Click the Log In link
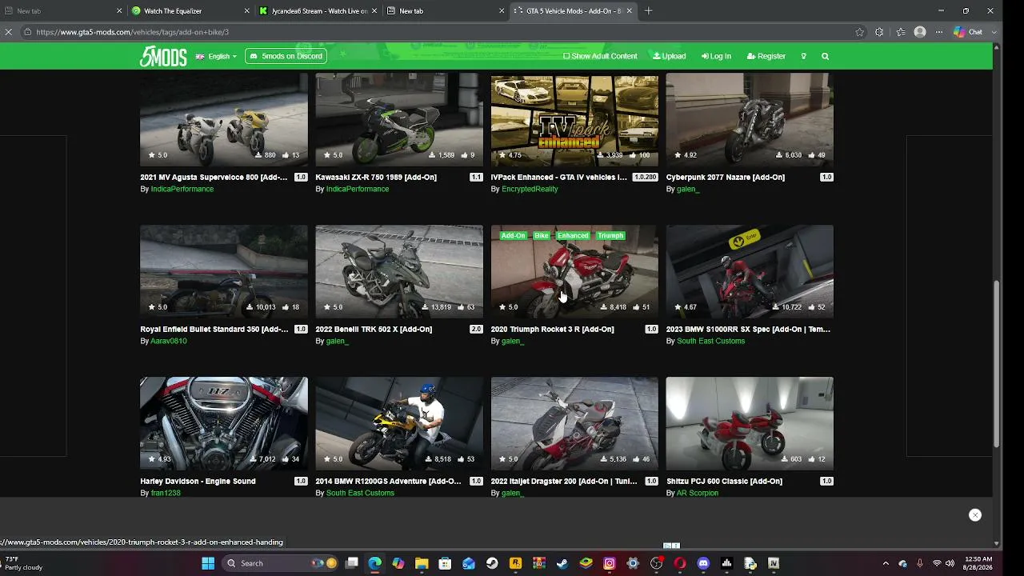The image size is (1024, 576). pos(717,56)
